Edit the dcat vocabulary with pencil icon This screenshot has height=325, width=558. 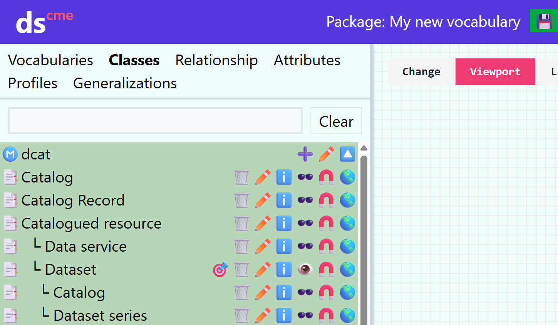tap(326, 154)
